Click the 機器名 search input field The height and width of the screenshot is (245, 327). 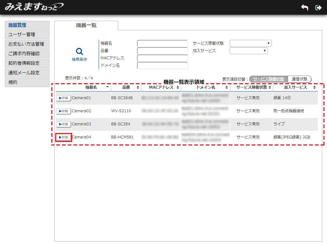tap(162, 43)
